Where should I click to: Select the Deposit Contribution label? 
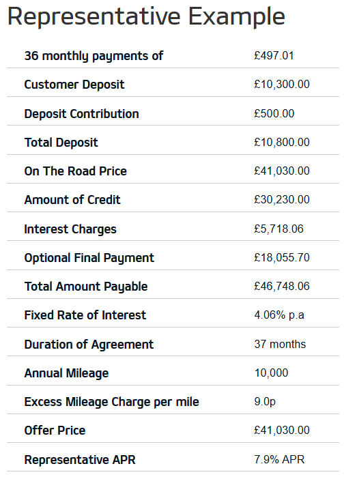click(x=82, y=114)
